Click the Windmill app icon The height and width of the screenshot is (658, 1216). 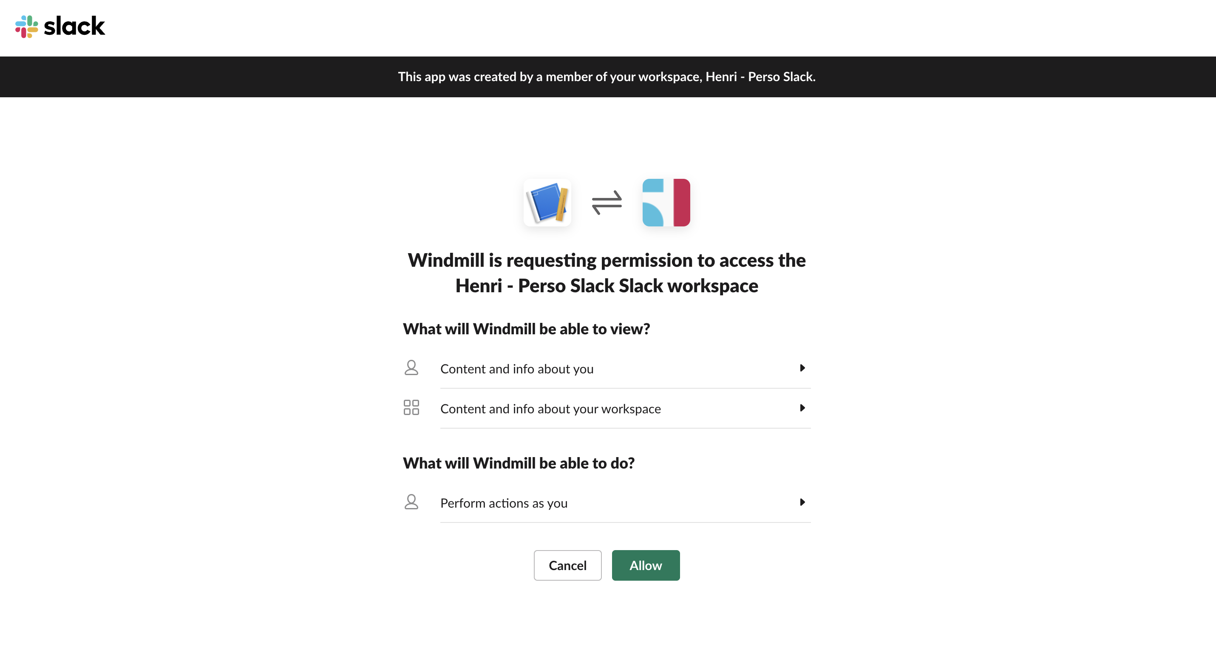547,202
